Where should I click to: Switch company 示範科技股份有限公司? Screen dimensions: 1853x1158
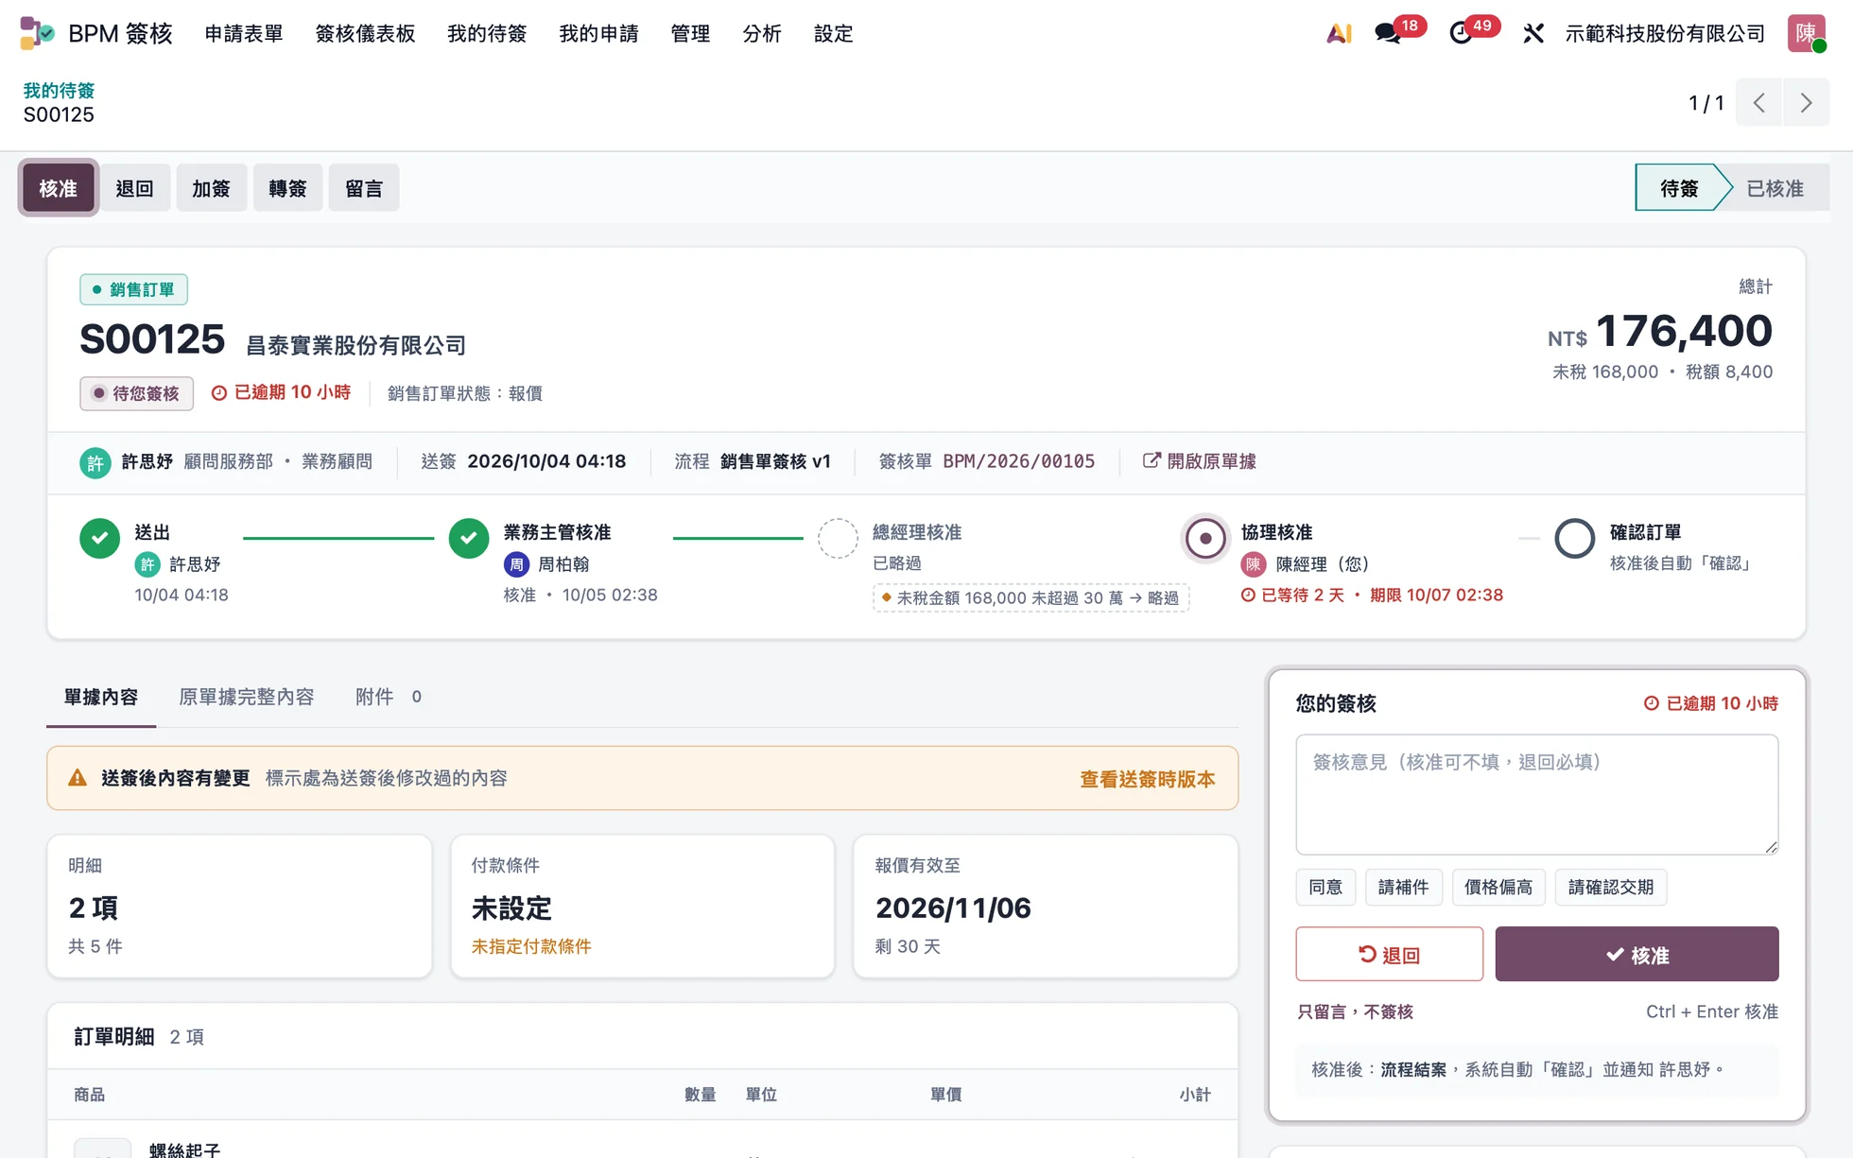click(x=1665, y=33)
